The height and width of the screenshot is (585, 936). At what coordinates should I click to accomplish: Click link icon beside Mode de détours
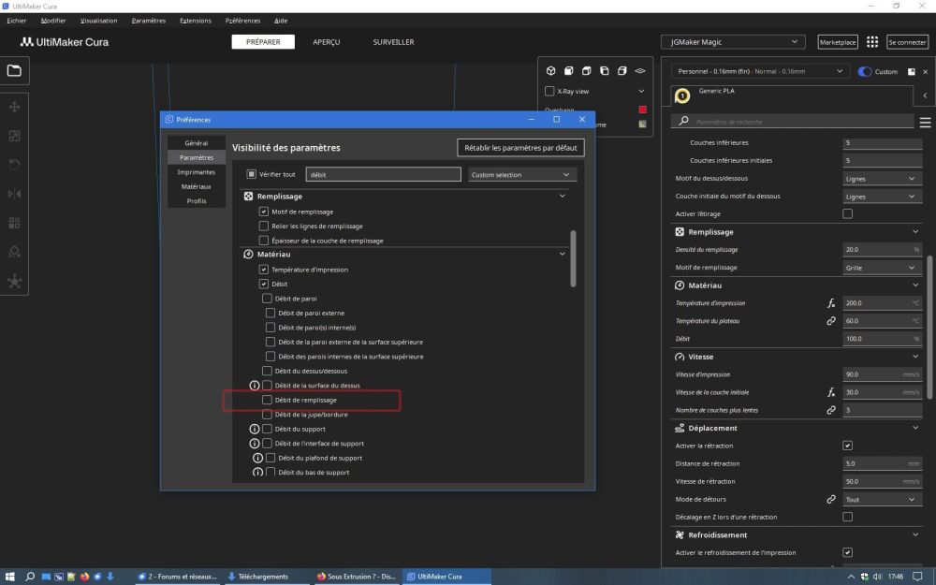coord(831,499)
